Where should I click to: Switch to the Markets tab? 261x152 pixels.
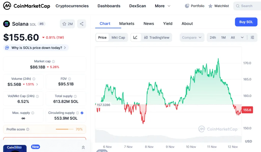pyautogui.click(x=127, y=23)
